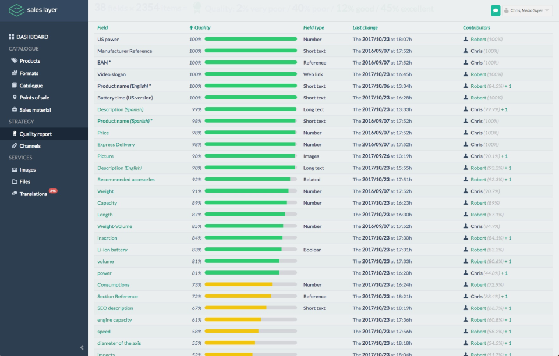Click the 92% value in Recommended accesories row
559x356 pixels.
pos(196,179)
